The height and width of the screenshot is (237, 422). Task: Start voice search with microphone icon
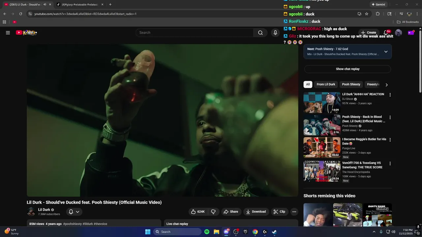coord(275,33)
